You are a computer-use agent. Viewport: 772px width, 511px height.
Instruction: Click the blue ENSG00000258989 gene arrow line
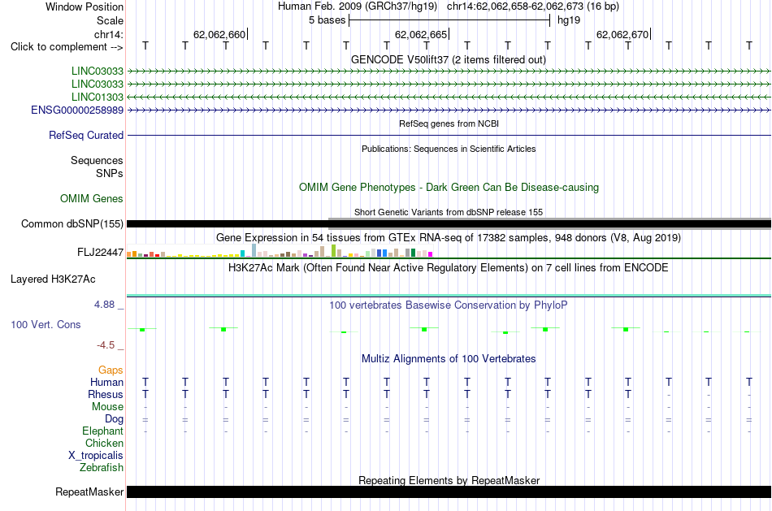[449, 110]
